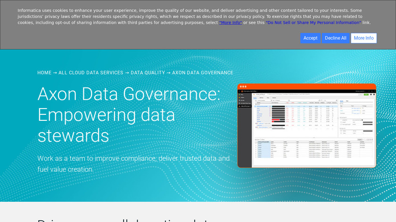Open Do Not Sell or Share link
Image resolution: width=396 pixels, height=222 pixels.
coord(313,23)
